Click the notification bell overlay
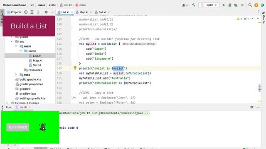This screenshot has width=266, height=149. 42,127
